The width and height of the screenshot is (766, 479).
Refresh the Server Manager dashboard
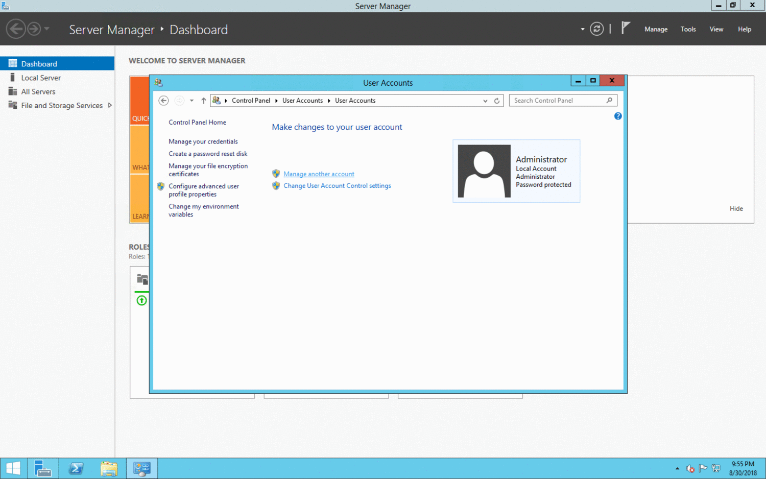click(596, 29)
